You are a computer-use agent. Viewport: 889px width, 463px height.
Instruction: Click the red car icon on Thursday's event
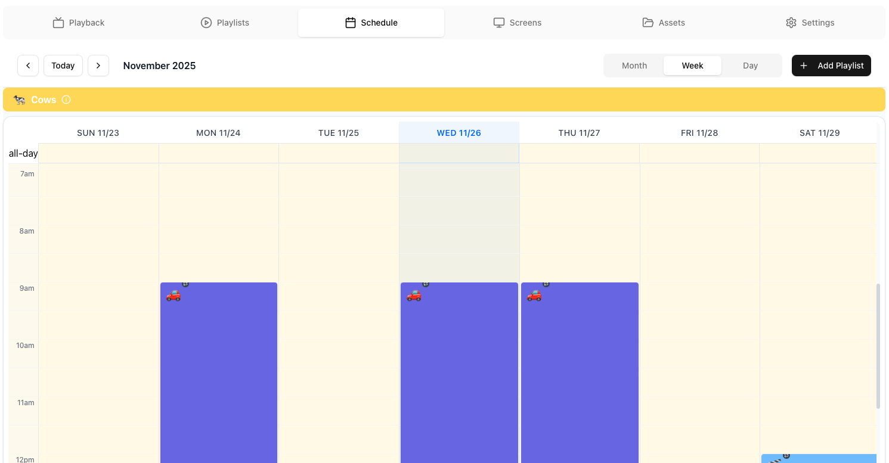click(534, 295)
